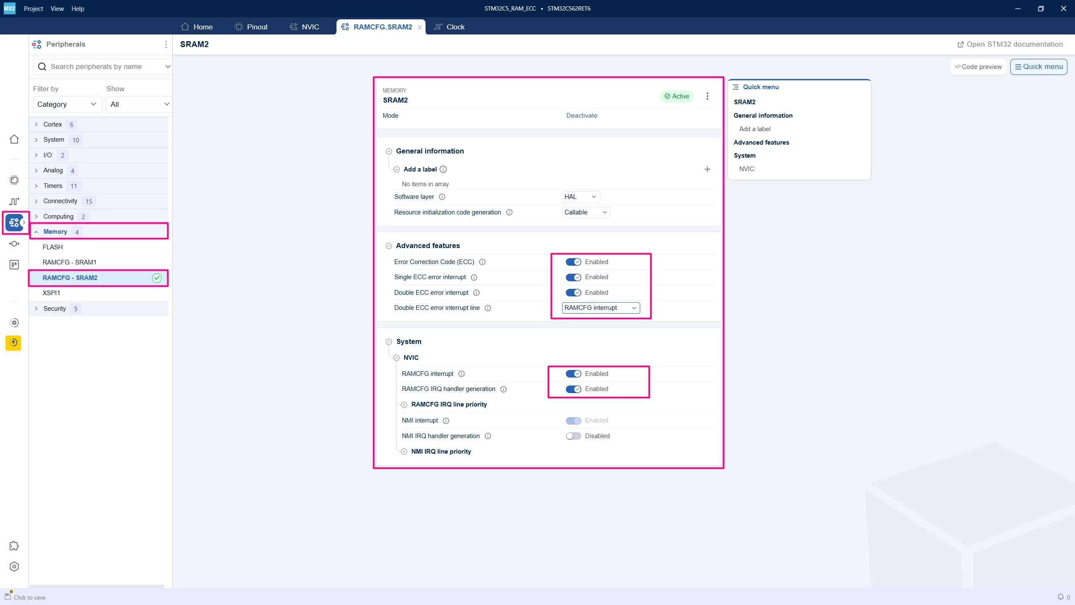Click the MX2 application logo
This screenshot has height=605, width=1075.
(x=9, y=8)
